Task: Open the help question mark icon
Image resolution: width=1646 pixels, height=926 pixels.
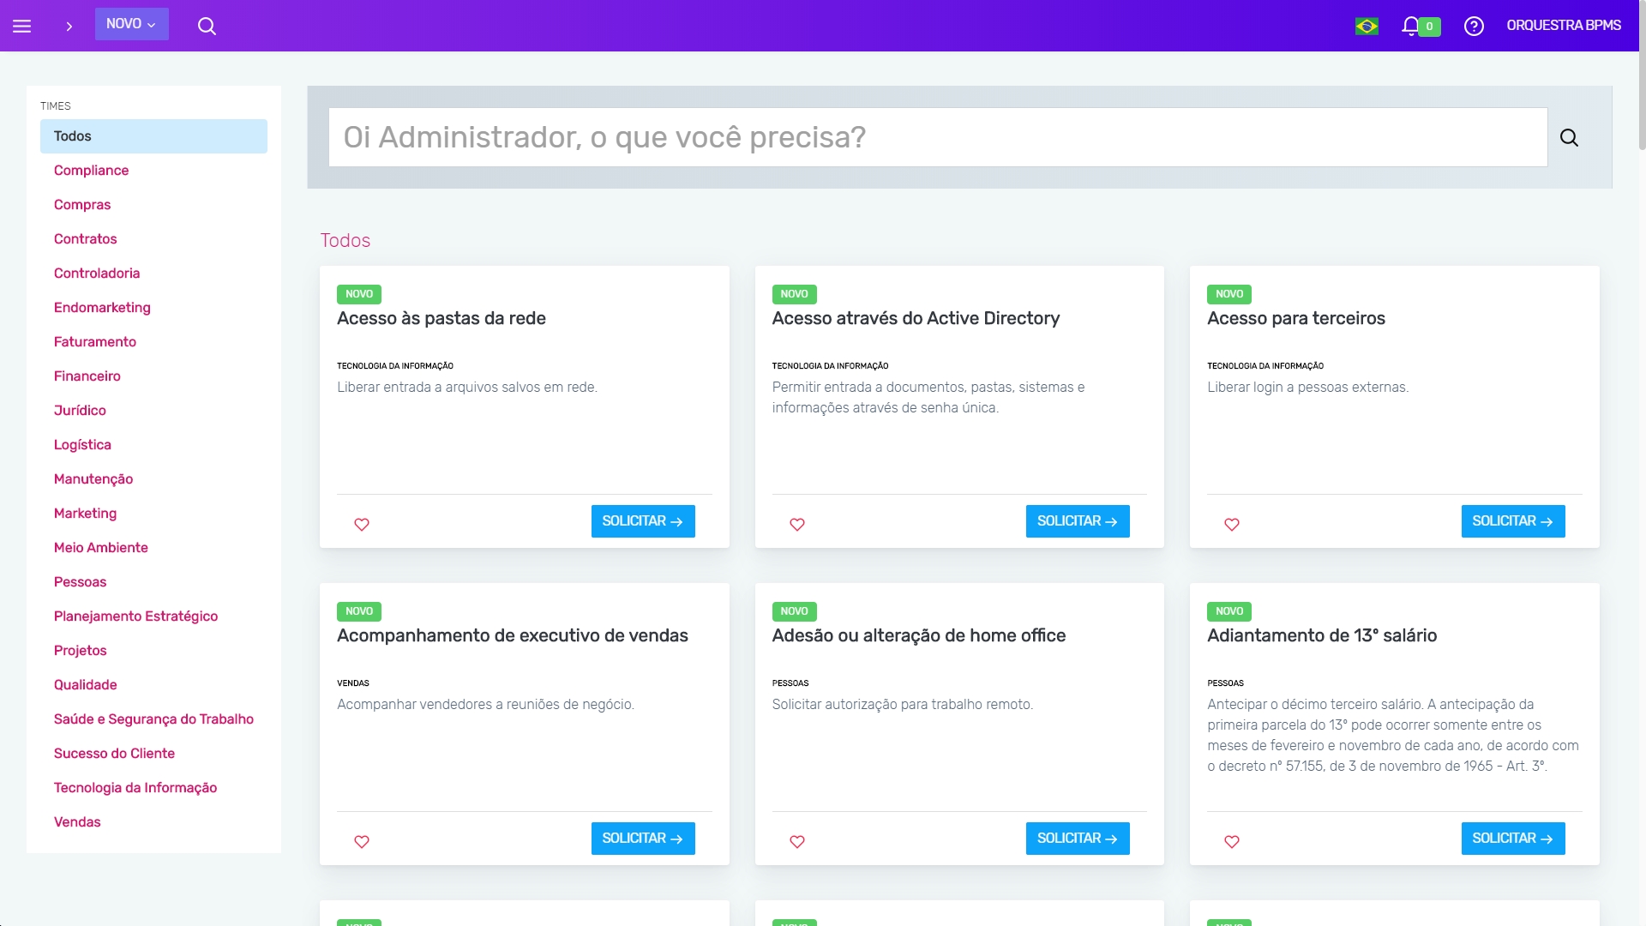Action: tap(1474, 26)
